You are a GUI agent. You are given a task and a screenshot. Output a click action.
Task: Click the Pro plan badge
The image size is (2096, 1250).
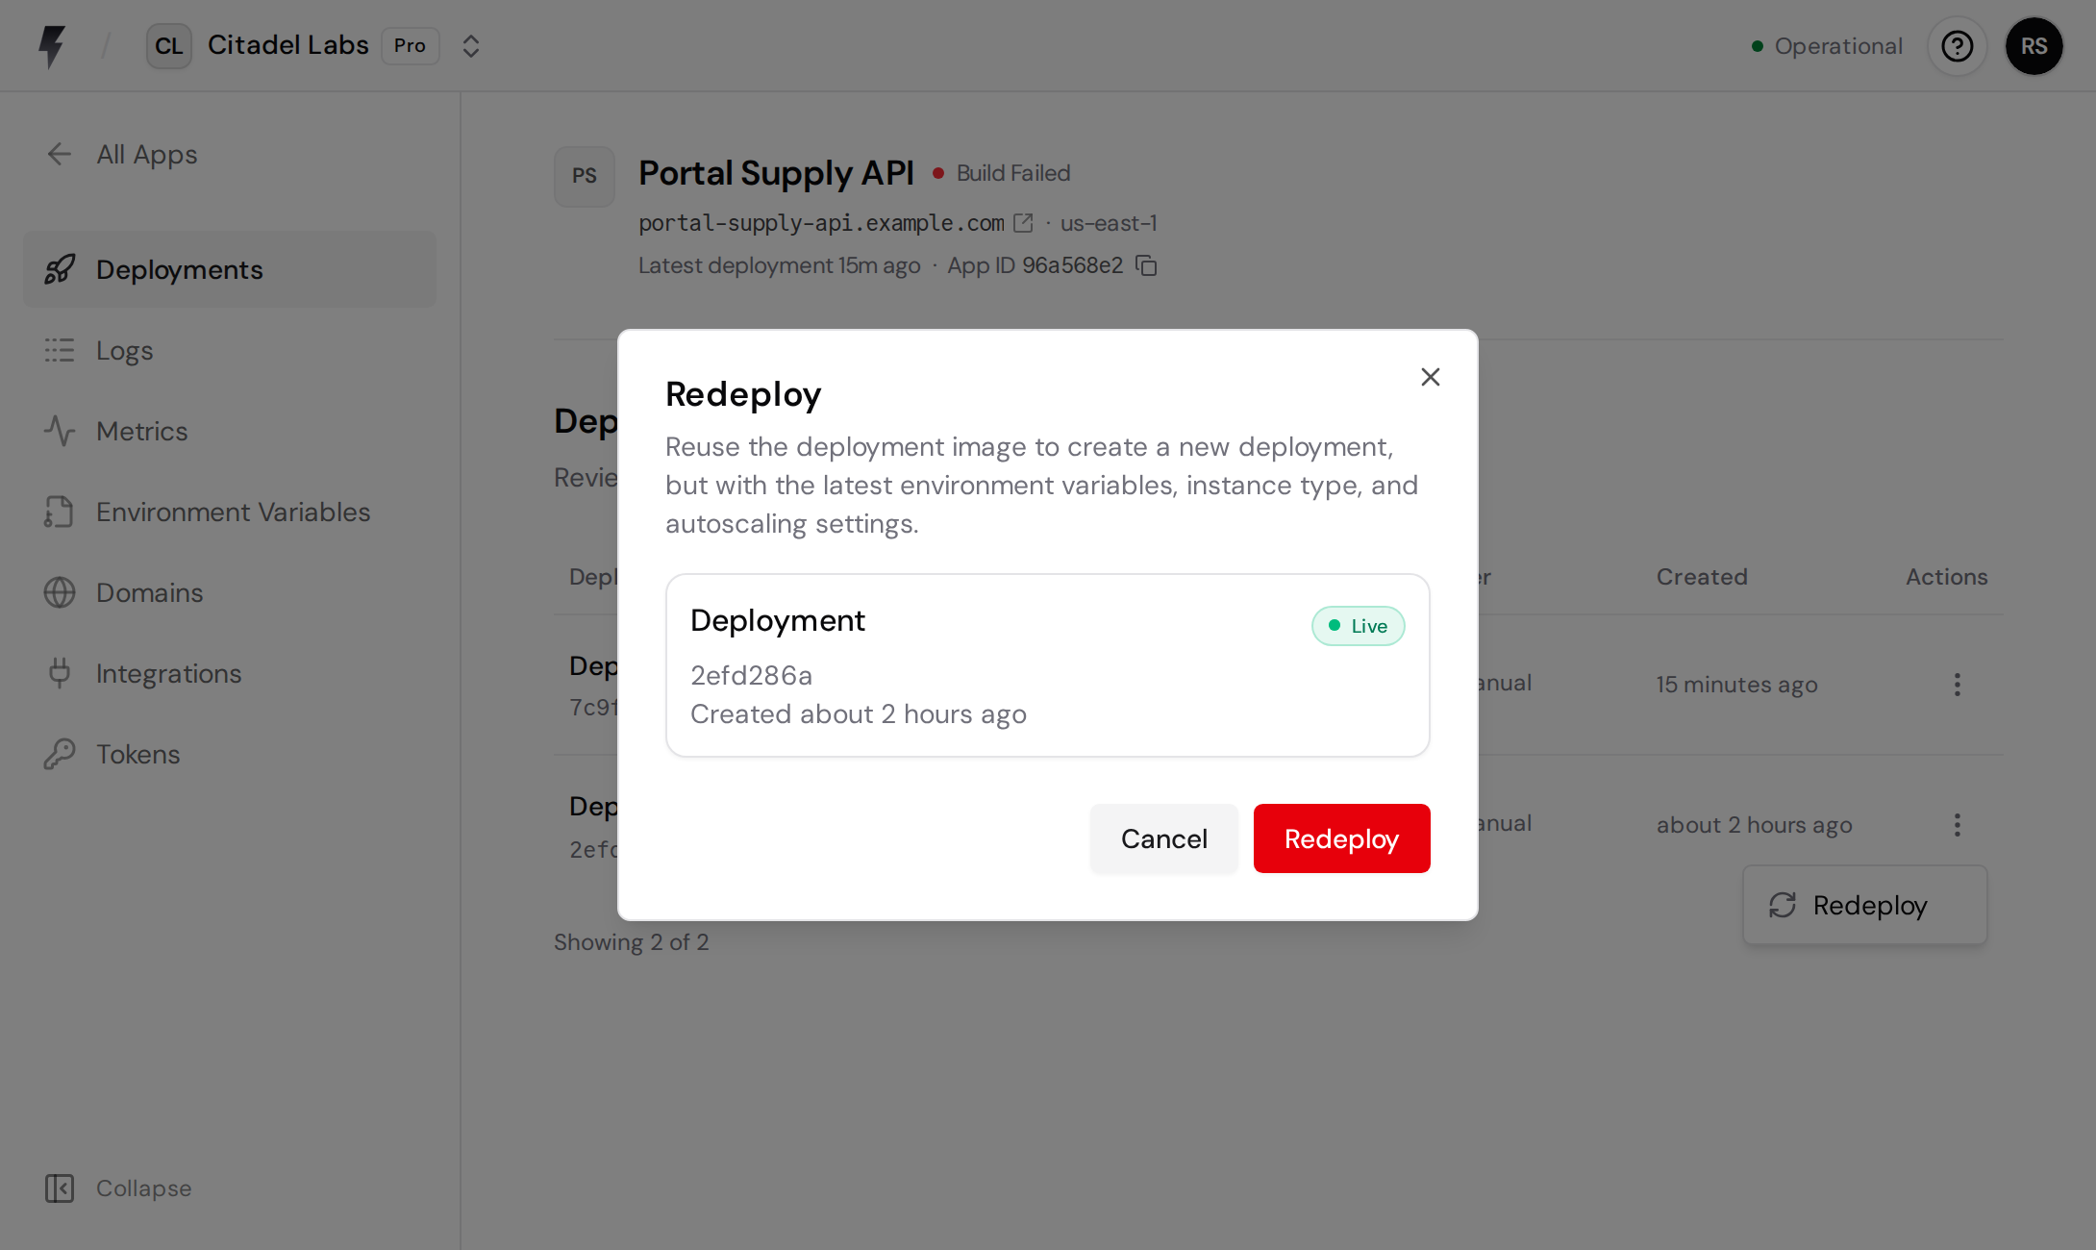[x=410, y=46]
